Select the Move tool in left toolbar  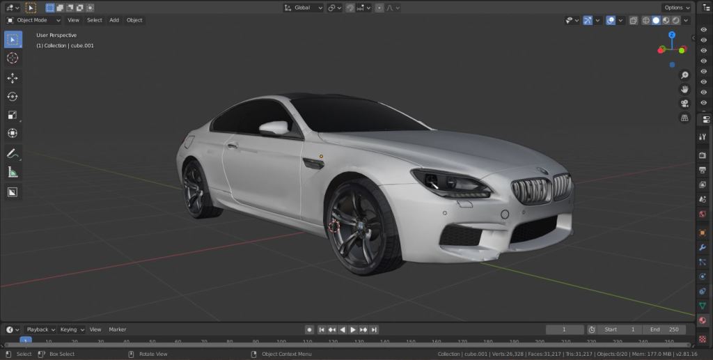pos(13,78)
